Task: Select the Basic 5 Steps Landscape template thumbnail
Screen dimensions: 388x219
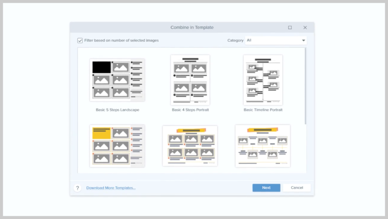Action: coord(117,80)
